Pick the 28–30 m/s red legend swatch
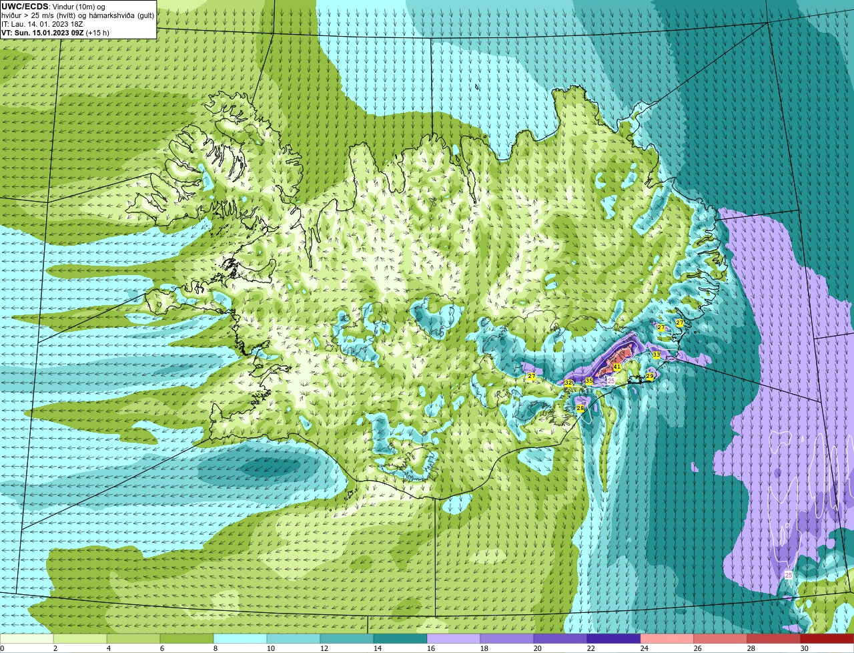Viewport: 854px width, 653px height. coord(774,639)
